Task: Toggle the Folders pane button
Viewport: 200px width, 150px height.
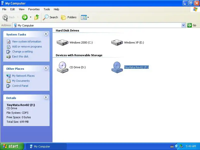Action: [68, 17]
